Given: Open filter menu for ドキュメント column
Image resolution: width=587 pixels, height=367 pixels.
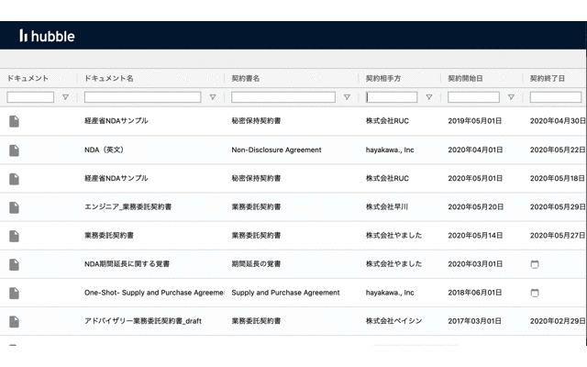Looking at the screenshot, I should pos(65,97).
